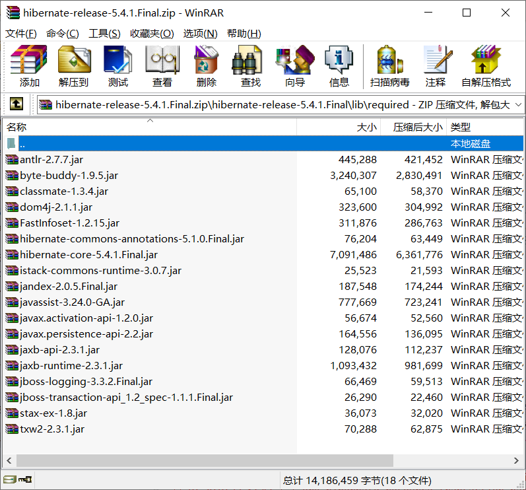Screen dimensions: 526x490
Task: Open the 查看 (View) tool
Action: click(x=162, y=66)
